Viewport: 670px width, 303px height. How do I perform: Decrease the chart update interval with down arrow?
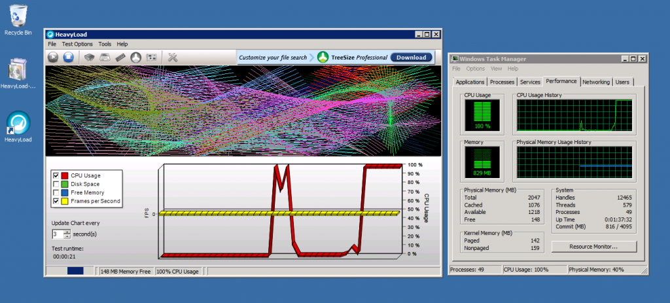[x=67, y=236]
